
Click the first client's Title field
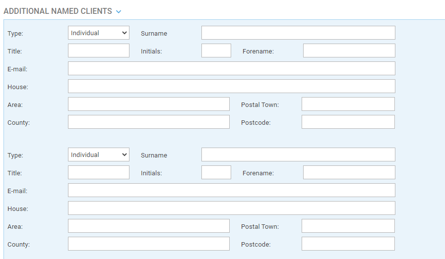pos(99,51)
